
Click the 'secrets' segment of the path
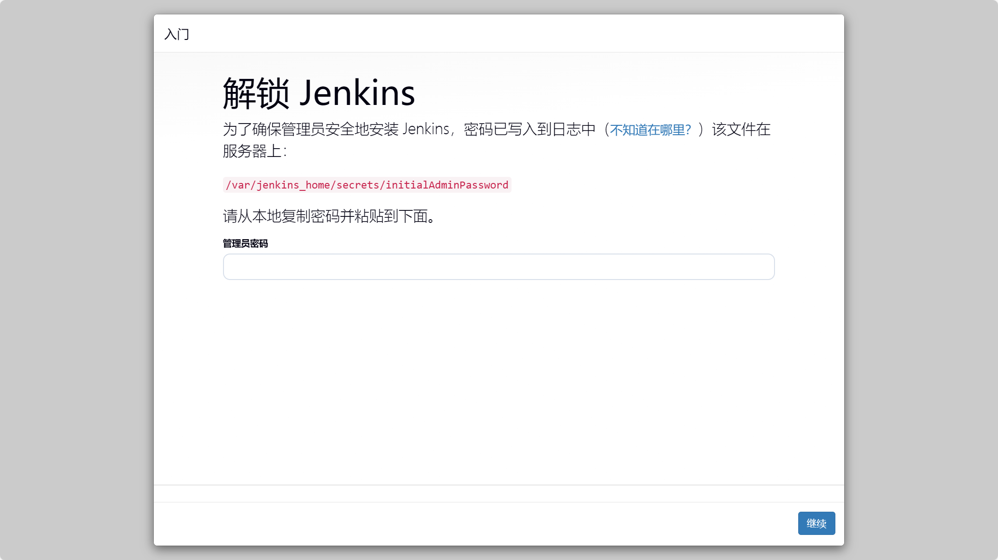[357, 185]
